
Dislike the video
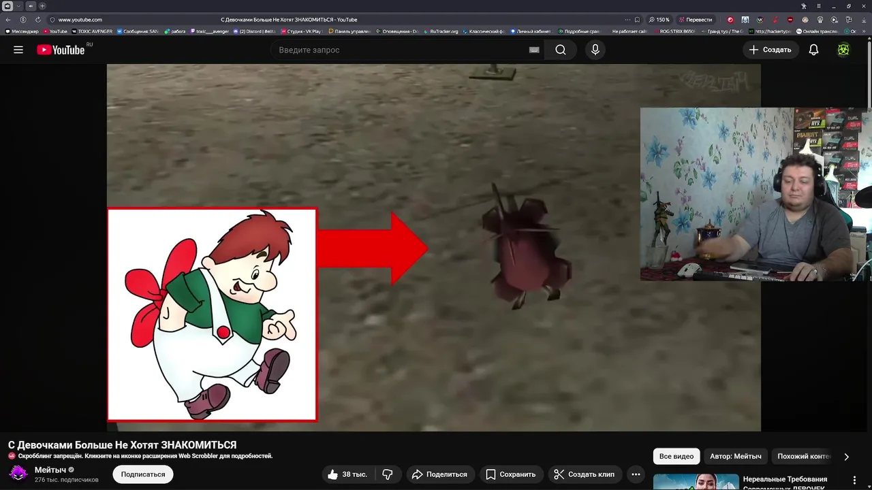pyautogui.click(x=388, y=474)
